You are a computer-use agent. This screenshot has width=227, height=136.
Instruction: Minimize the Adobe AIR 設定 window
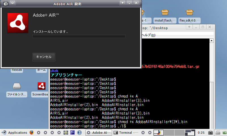point(129,3)
